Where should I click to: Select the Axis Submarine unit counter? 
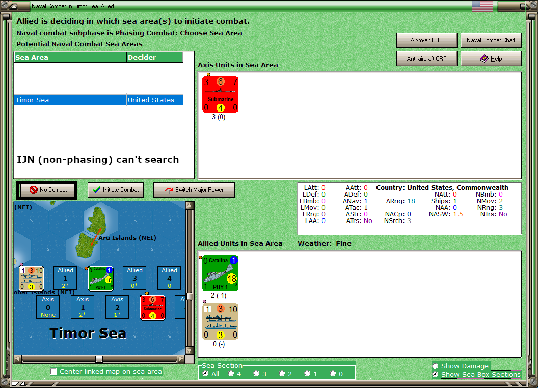coord(220,94)
